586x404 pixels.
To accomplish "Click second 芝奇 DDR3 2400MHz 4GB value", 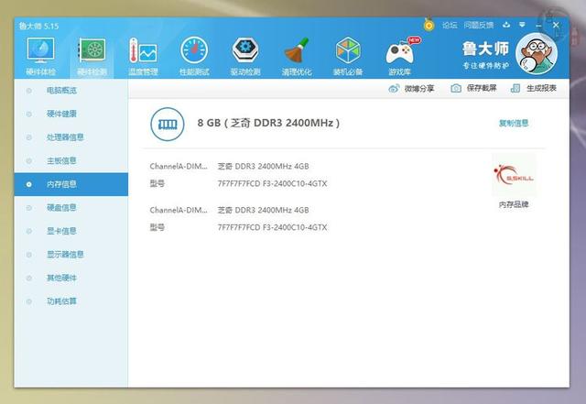I will (x=263, y=210).
